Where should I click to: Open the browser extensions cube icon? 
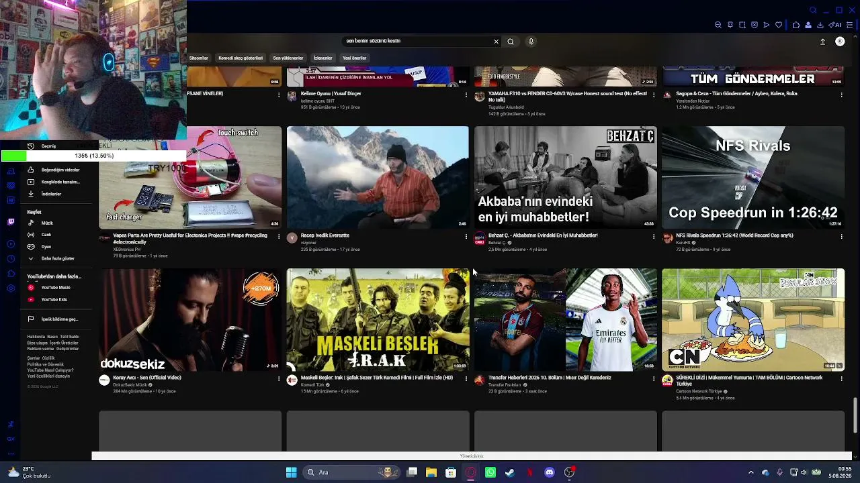pyautogui.click(x=796, y=25)
